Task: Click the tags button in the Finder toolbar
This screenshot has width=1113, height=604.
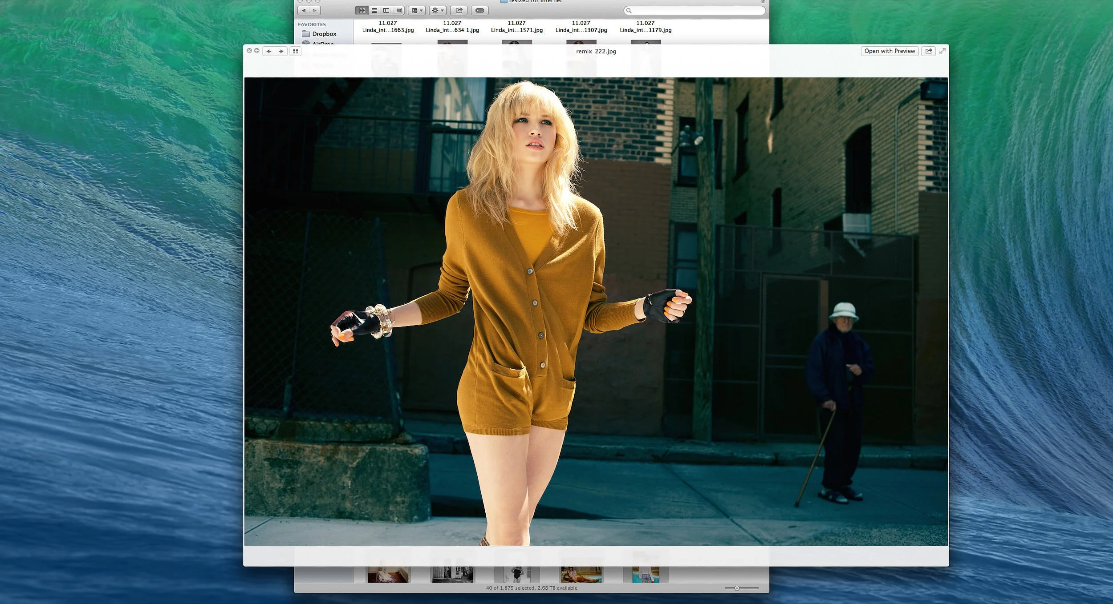Action: pos(479,10)
